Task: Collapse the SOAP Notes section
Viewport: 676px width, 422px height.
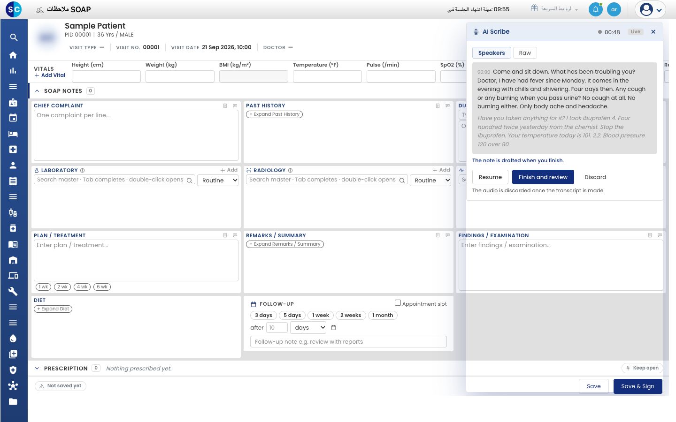Action: tap(37, 91)
